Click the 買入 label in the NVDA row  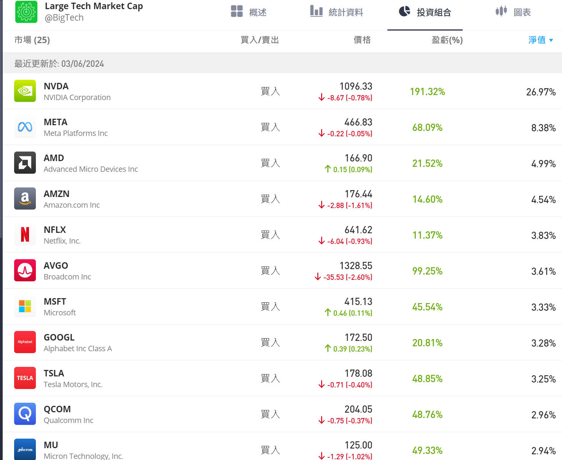(271, 91)
